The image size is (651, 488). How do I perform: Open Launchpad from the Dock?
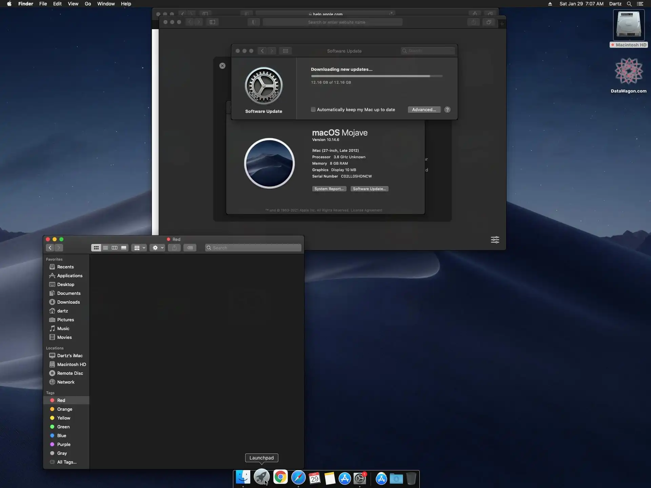coord(261,478)
